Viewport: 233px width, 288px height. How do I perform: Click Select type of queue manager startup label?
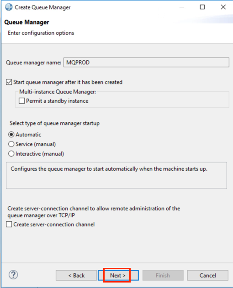[55, 123]
